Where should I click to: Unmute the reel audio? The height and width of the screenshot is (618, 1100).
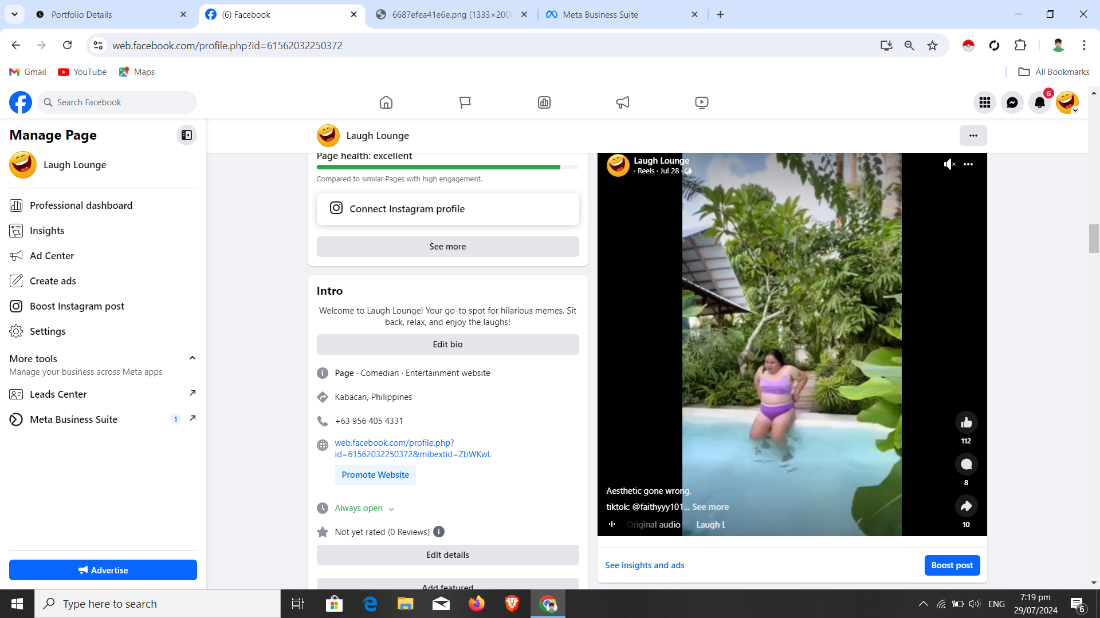tap(949, 164)
